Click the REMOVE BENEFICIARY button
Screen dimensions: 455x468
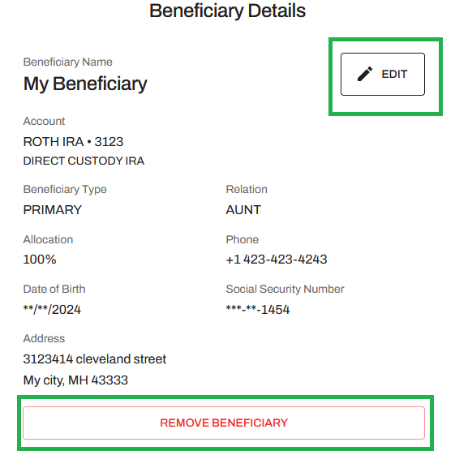(x=224, y=423)
